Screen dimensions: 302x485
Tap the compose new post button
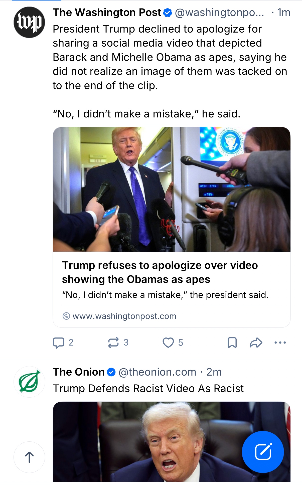(263, 452)
